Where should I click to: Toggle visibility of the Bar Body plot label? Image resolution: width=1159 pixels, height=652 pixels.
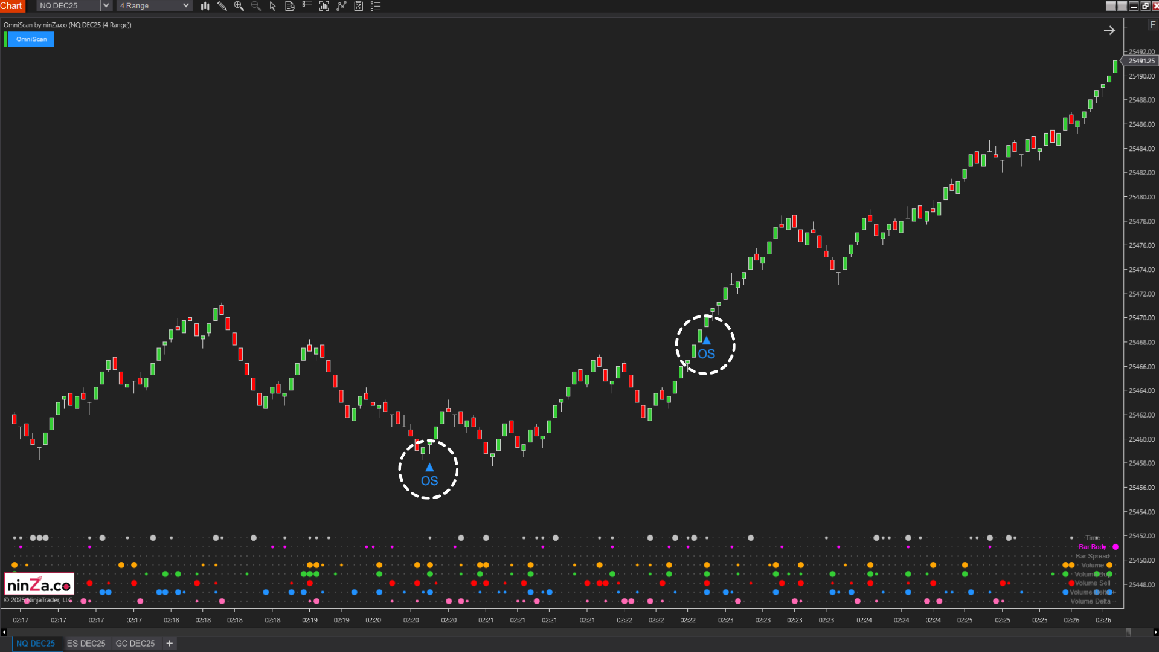[1092, 547]
